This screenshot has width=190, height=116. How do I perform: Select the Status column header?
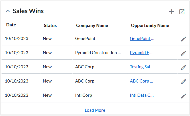coord(50,25)
